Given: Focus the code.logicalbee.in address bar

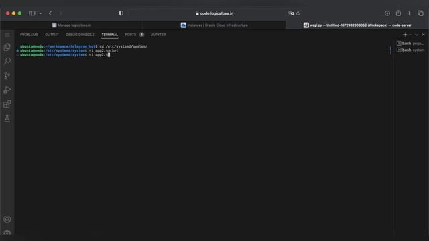Looking at the screenshot, I should pyautogui.click(x=214, y=13).
